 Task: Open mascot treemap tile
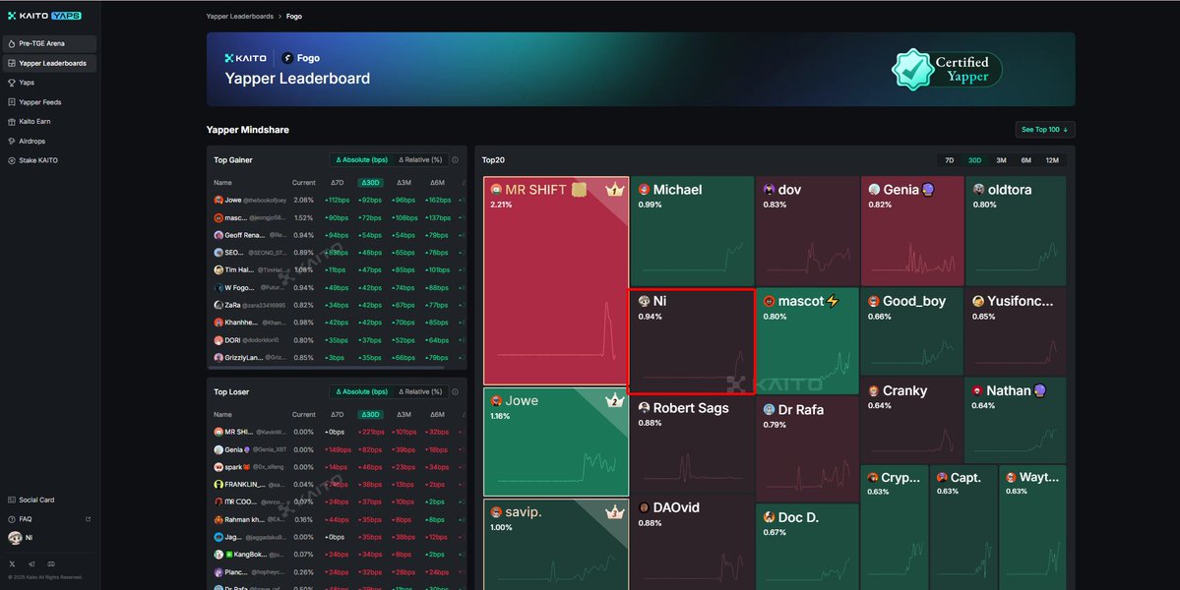pos(807,340)
